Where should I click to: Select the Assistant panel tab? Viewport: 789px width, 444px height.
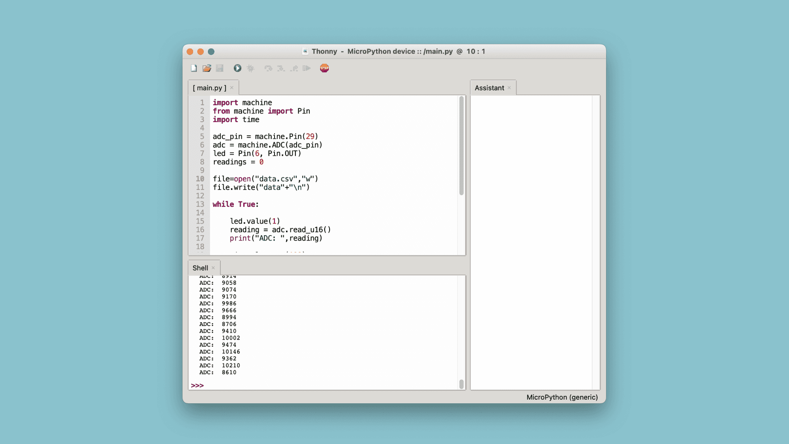489,88
